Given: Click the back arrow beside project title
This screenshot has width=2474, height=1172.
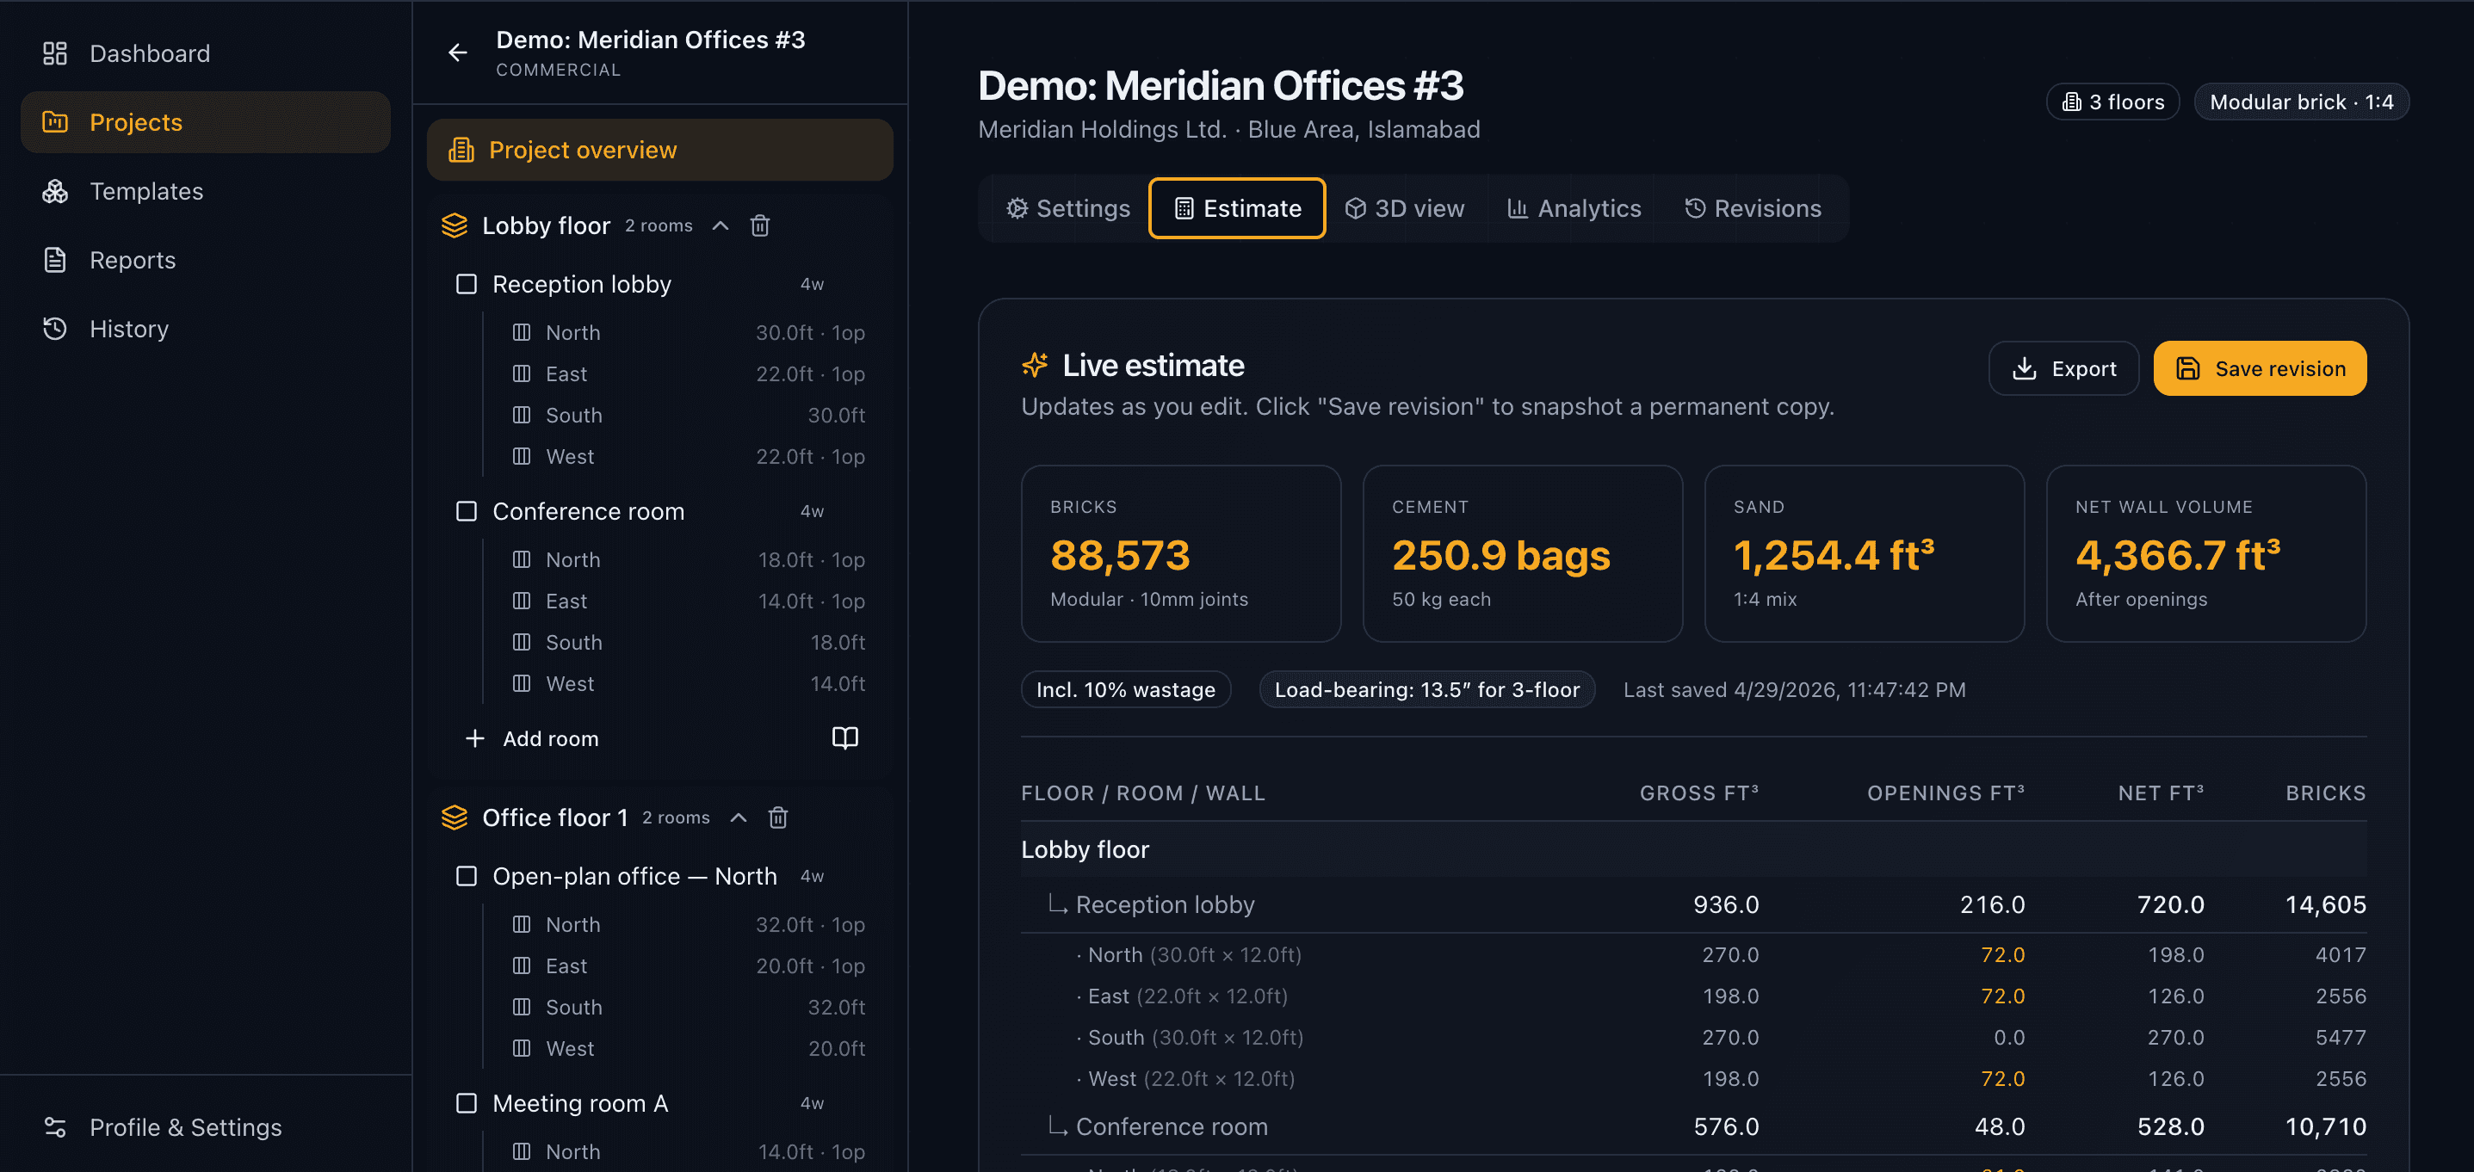Looking at the screenshot, I should (x=458, y=52).
